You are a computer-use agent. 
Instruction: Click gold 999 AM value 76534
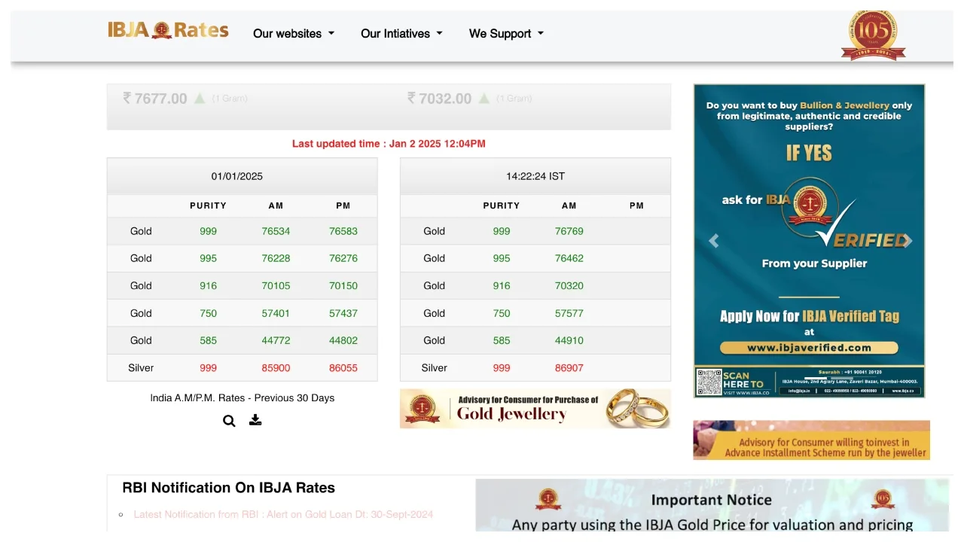[276, 231]
